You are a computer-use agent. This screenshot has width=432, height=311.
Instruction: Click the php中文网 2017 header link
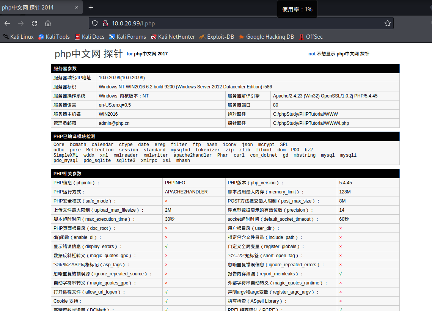[x=151, y=54]
